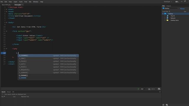Open the Tools menu
This screenshot has height=106, width=189.
click(x=21, y=2)
